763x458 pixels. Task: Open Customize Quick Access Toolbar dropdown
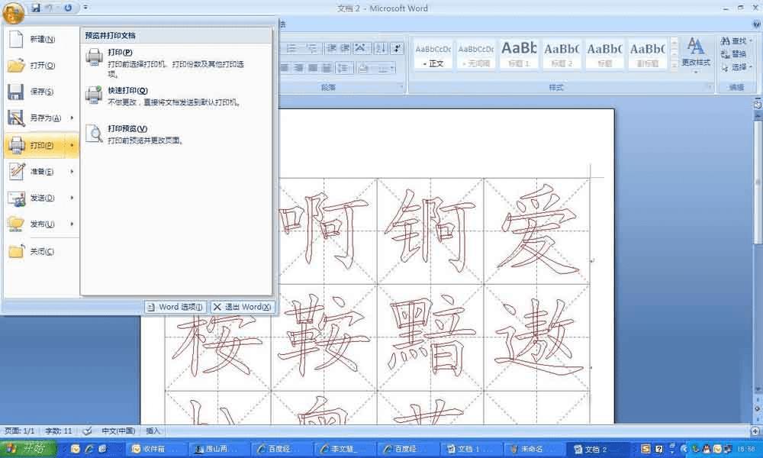tap(85, 8)
